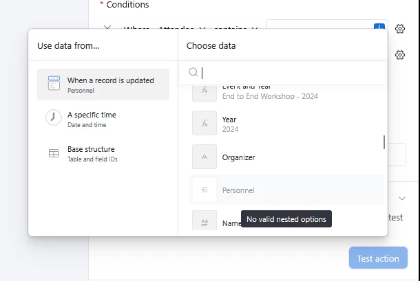The image size is (420, 281).
Task: Pick the Organizer field option
Action: (287, 157)
